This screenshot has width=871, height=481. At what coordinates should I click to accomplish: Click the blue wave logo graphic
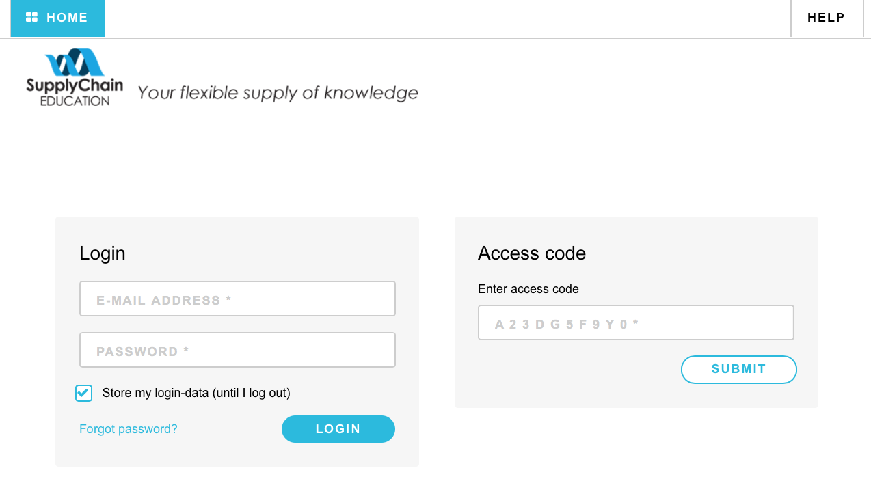tap(75, 62)
